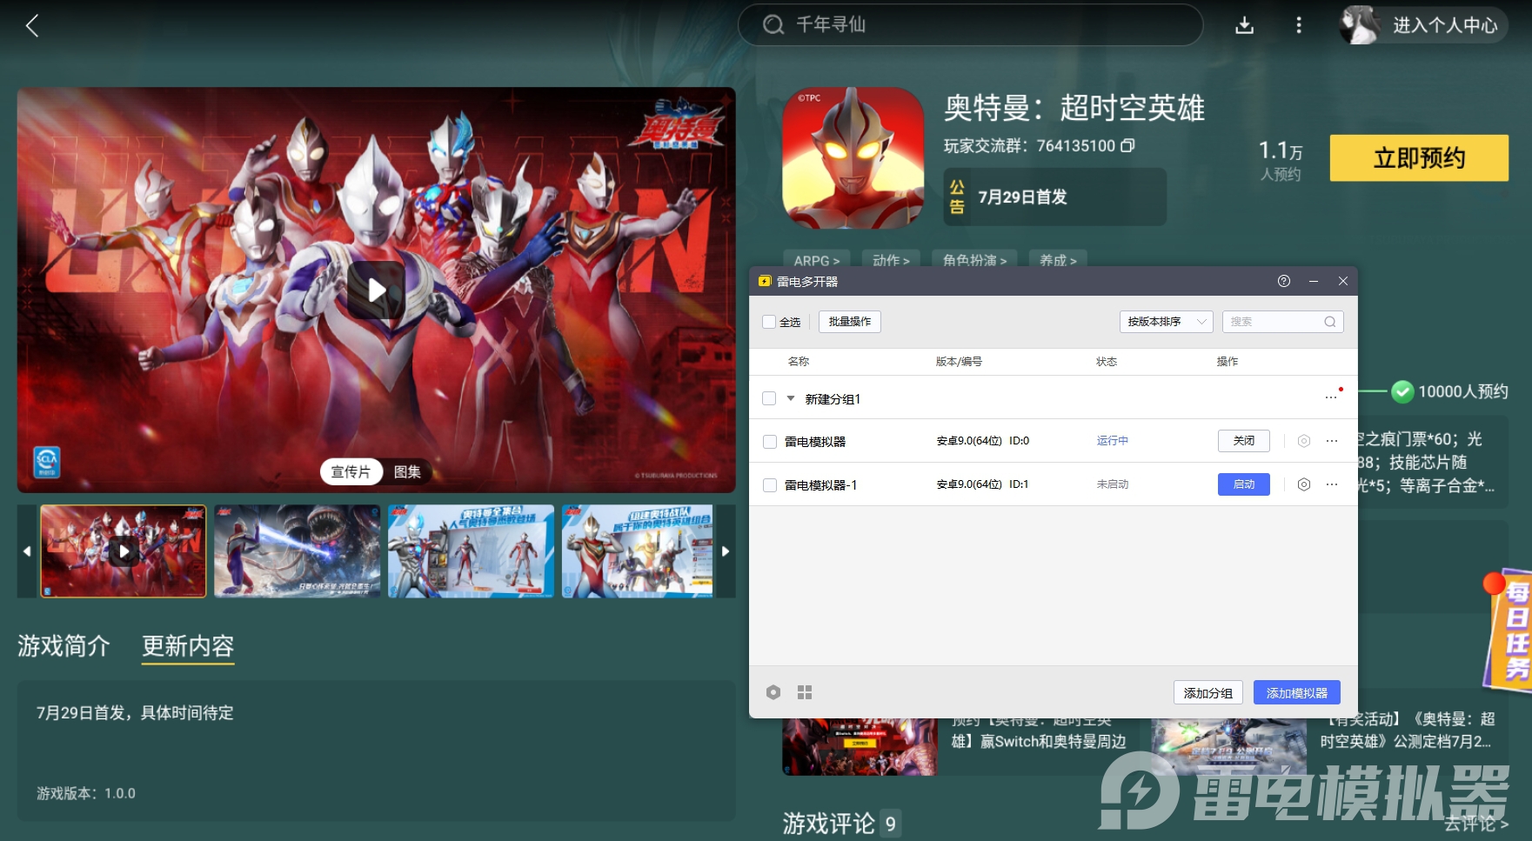Open 进入个人中心 profile link
The width and height of the screenshot is (1532, 841).
pyautogui.click(x=1445, y=25)
